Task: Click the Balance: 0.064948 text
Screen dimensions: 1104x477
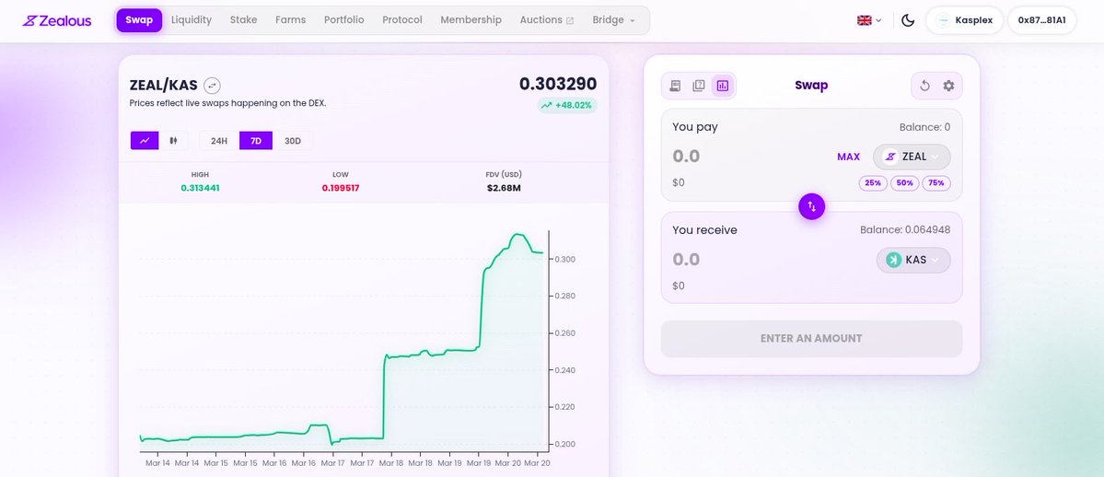Action: [x=905, y=230]
